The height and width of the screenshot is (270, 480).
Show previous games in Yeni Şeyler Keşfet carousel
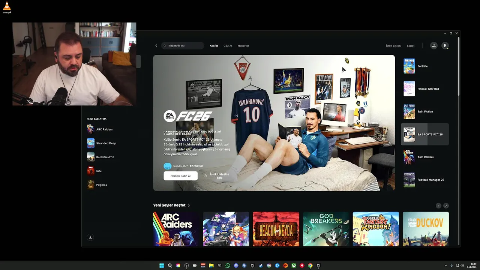438,205
